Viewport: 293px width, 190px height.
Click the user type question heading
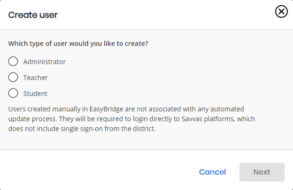coord(78,44)
